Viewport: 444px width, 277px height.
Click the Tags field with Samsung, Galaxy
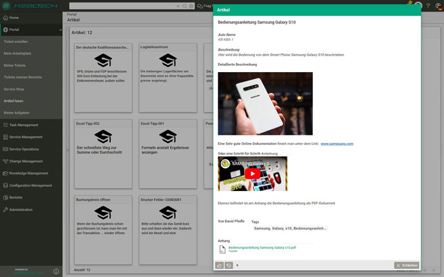pyautogui.click(x=290, y=228)
